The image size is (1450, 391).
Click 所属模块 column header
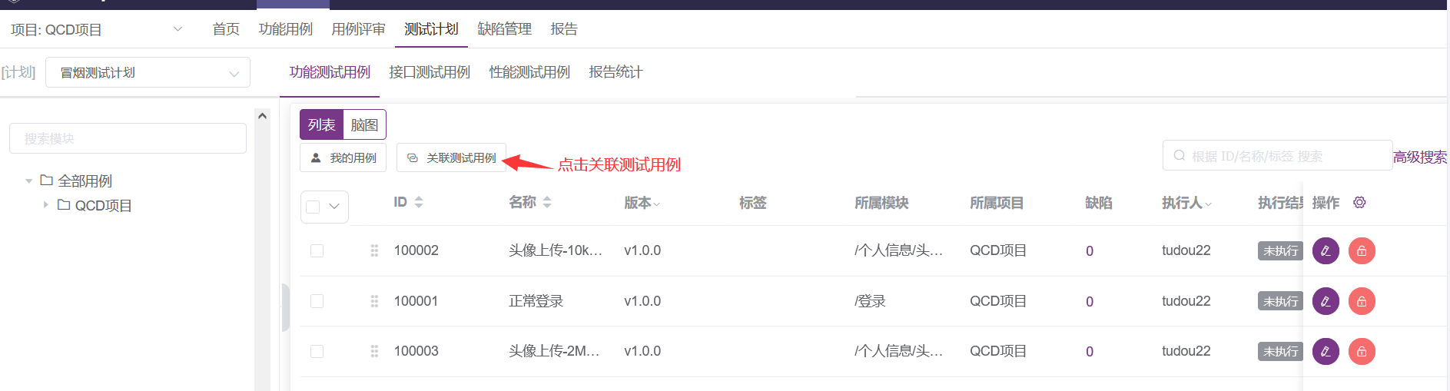(x=881, y=203)
